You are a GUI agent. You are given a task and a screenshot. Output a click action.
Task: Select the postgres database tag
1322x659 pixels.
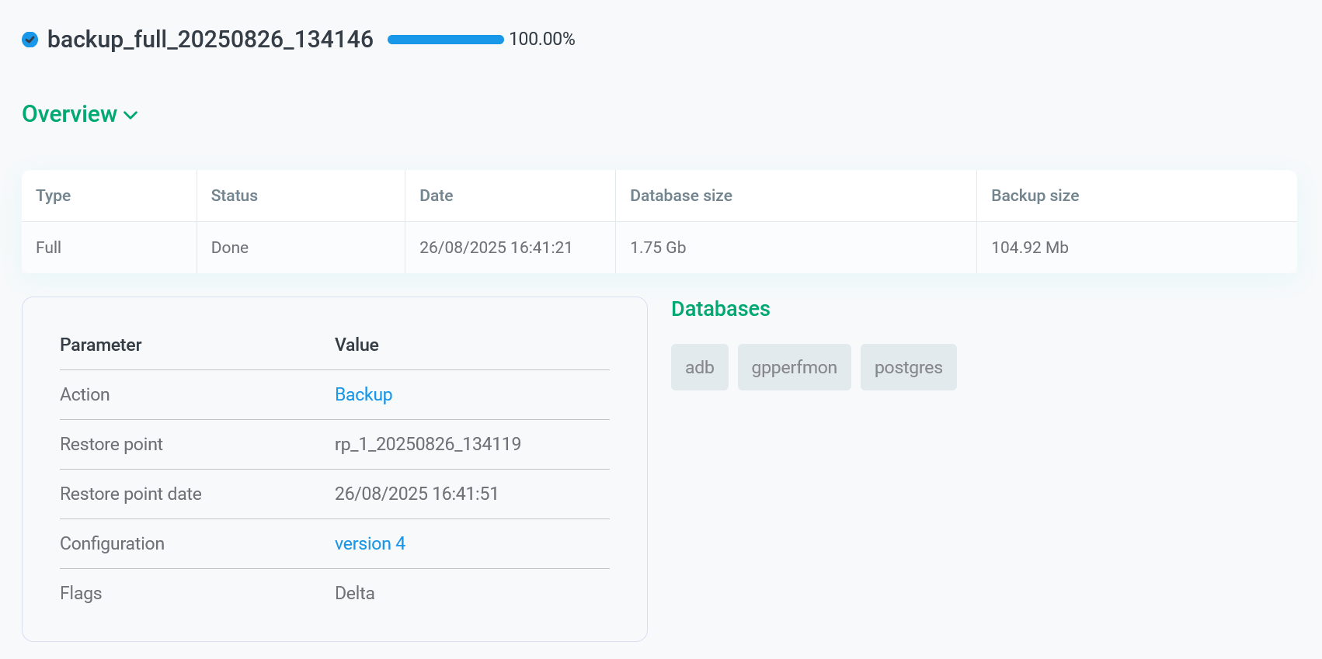[908, 367]
